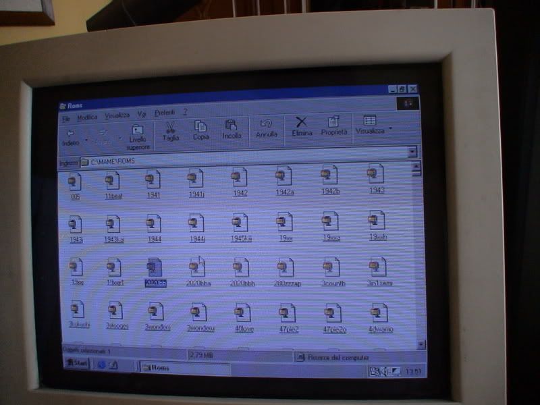Go up with the Livello superiore icon
The height and width of the screenshot is (405, 540).
(x=138, y=130)
